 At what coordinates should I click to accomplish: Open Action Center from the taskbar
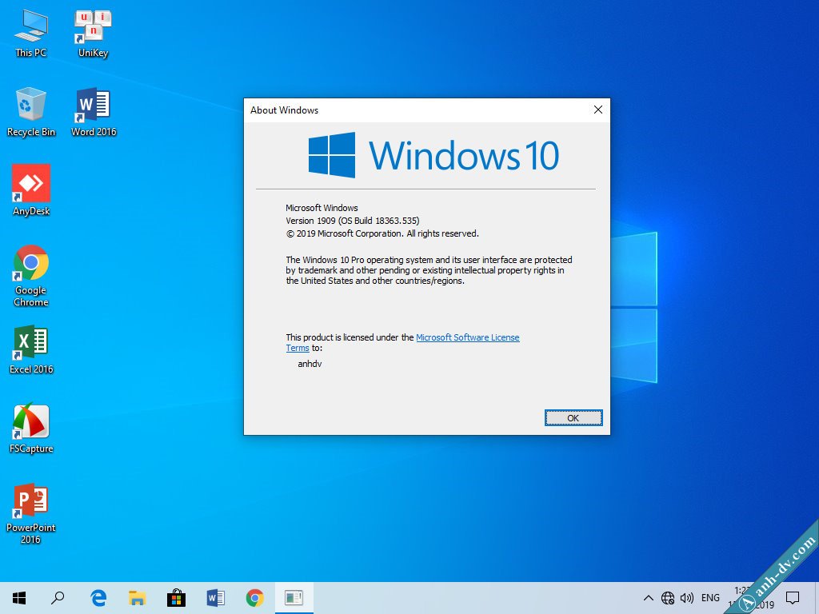(x=793, y=597)
